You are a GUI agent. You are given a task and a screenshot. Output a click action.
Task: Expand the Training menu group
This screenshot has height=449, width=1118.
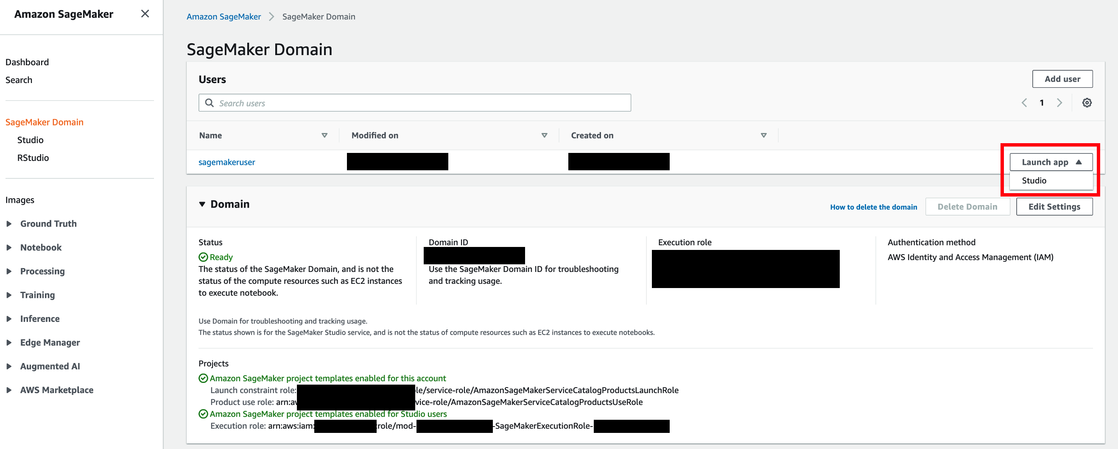pos(8,295)
